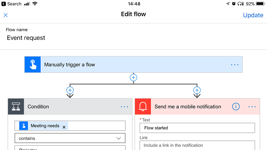Show info for Send me a mobile notification
This screenshot has height=150, width=267.
(x=236, y=107)
